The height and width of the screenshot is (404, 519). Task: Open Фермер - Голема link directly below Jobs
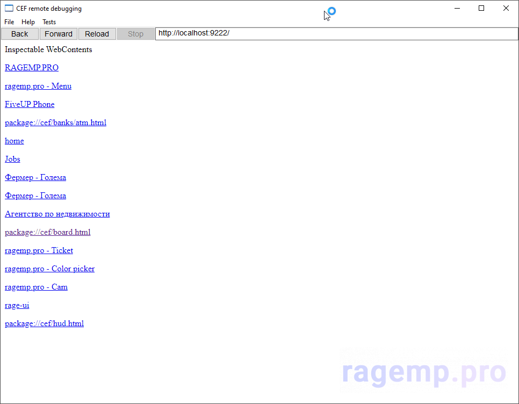coord(35,177)
